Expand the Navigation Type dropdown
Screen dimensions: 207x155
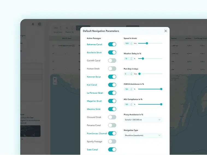click(x=143, y=135)
